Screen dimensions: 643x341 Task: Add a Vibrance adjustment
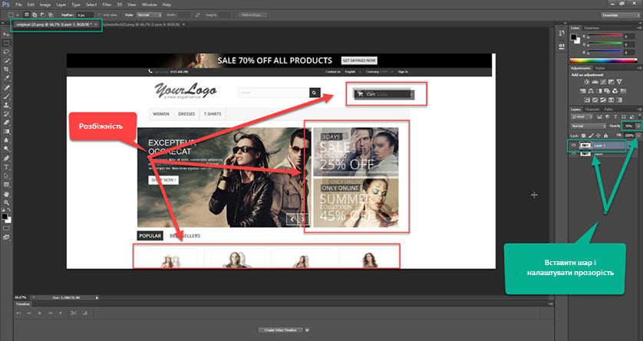(619, 82)
